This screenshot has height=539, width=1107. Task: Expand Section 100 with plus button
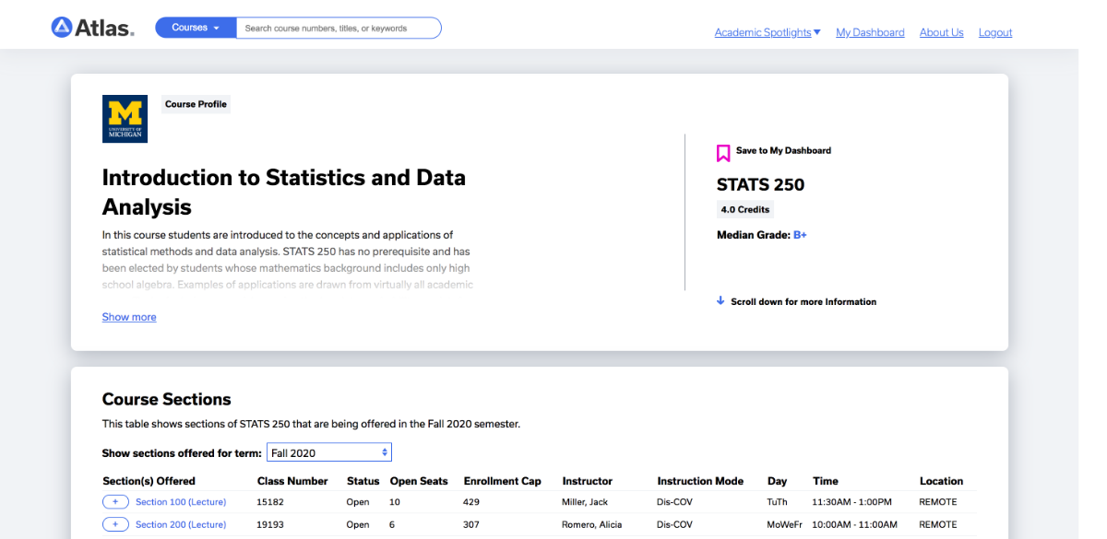click(115, 502)
